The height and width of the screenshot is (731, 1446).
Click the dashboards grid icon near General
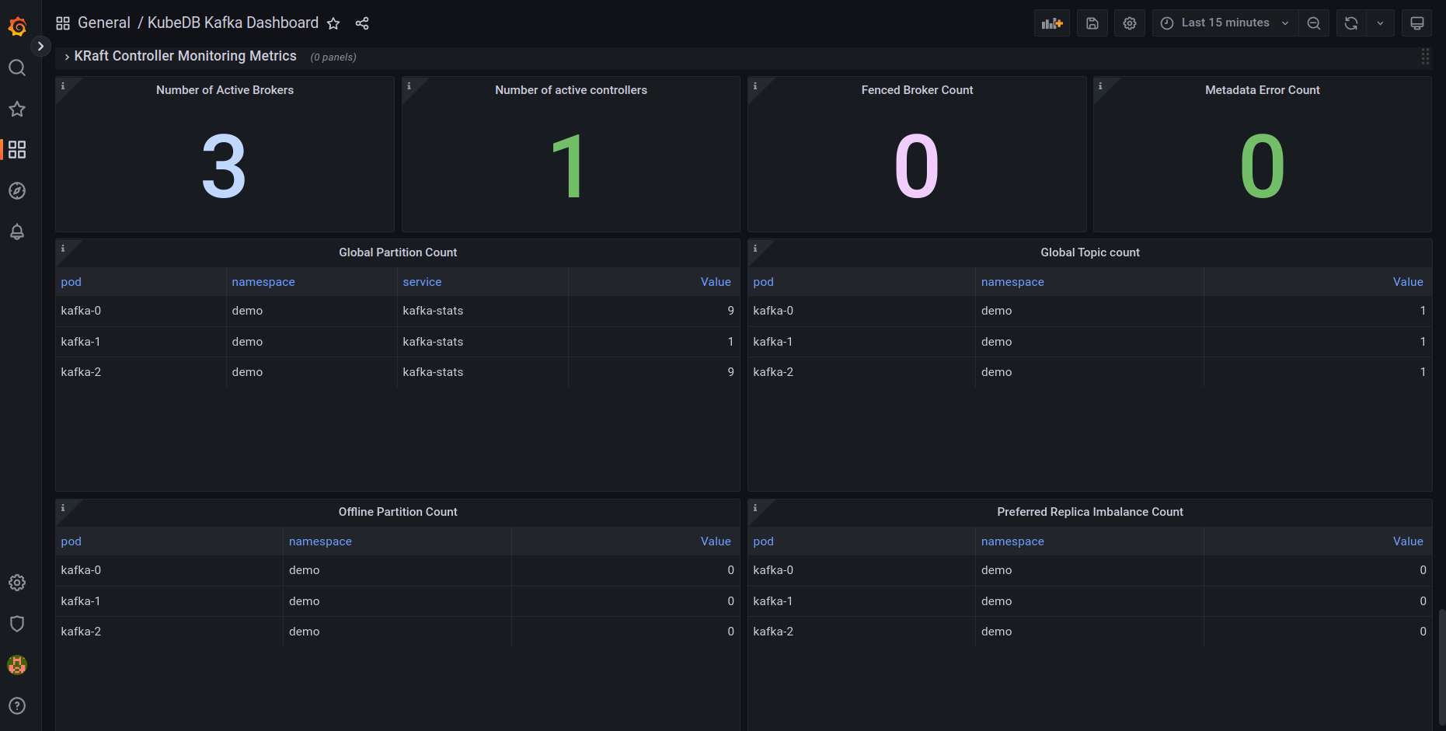pos(63,23)
